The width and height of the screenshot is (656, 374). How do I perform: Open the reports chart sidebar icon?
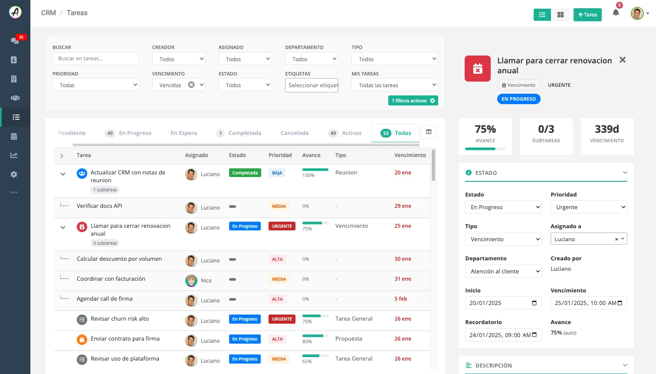pos(14,155)
